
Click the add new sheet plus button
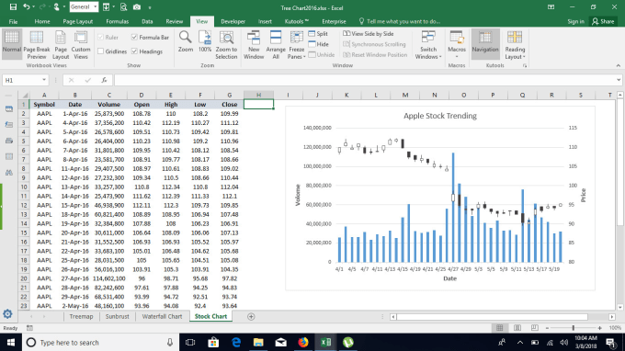click(251, 317)
